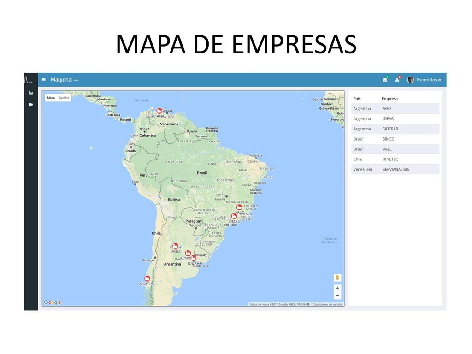Select the SIMEC factory marker on the map
Screen dimensions: 472x354
tap(234, 216)
